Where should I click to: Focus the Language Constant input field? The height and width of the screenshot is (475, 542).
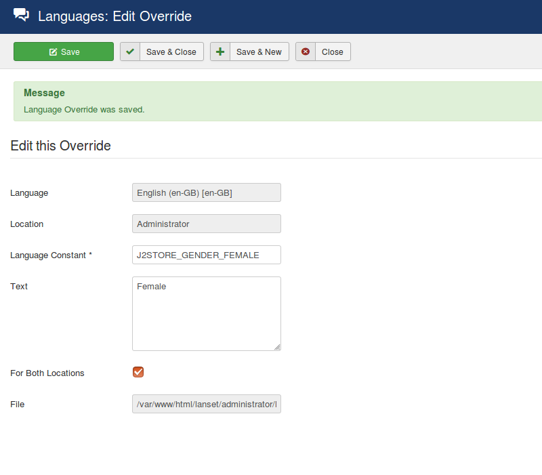pos(206,255)
